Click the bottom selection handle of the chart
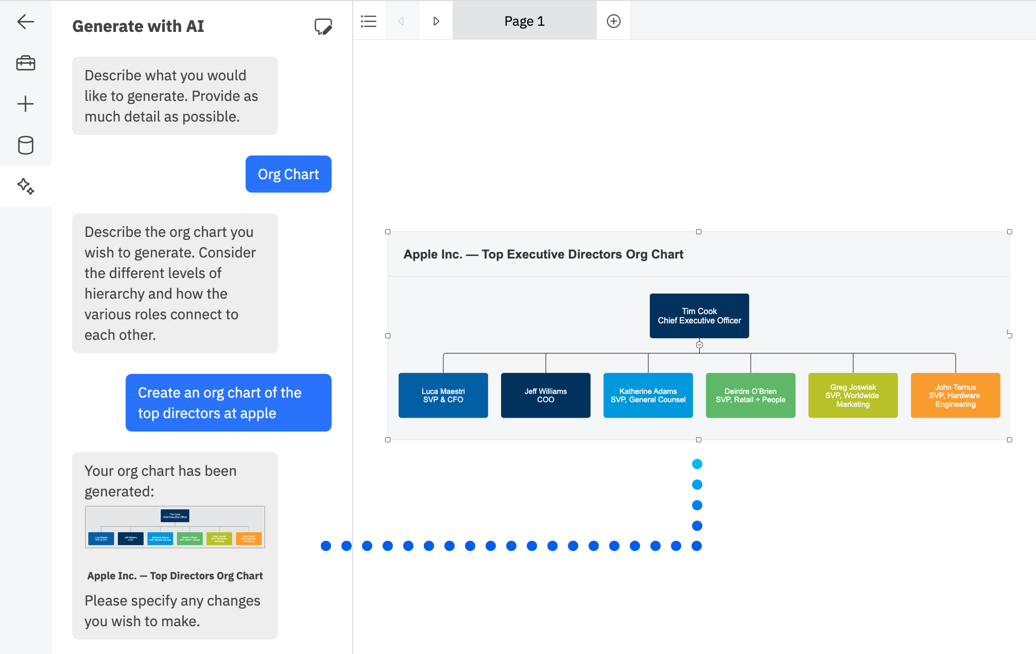Viewport: 1036px width, 654px height. click(x=699, y=439)
